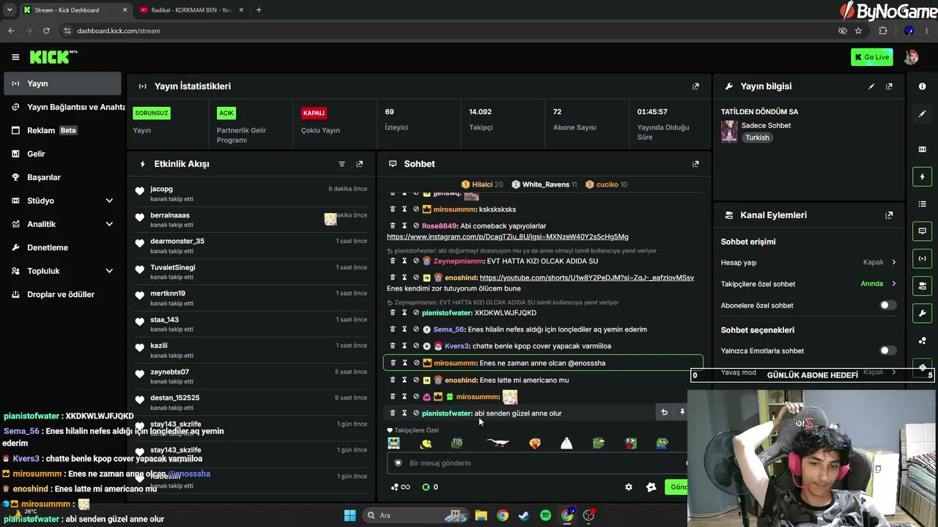Open chat settings gear icon
This screenshot has width=938, height=527.
click(x=628, y=487)
